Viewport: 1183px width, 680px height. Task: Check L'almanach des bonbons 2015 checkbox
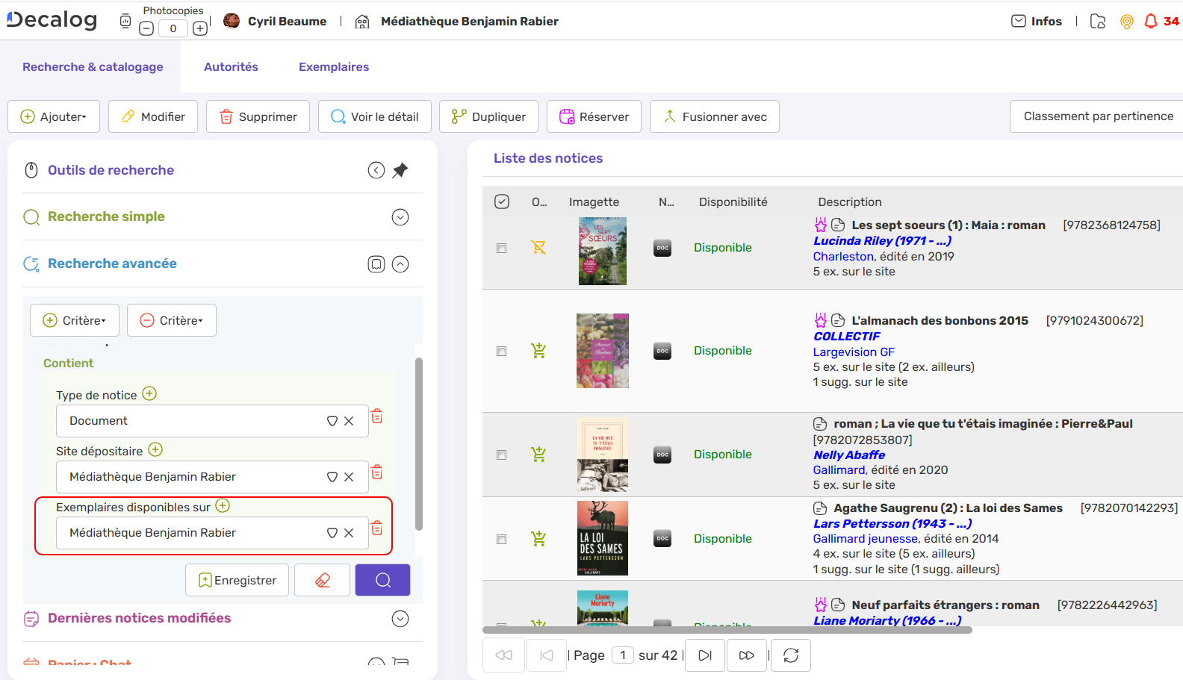tap(502, 351)
